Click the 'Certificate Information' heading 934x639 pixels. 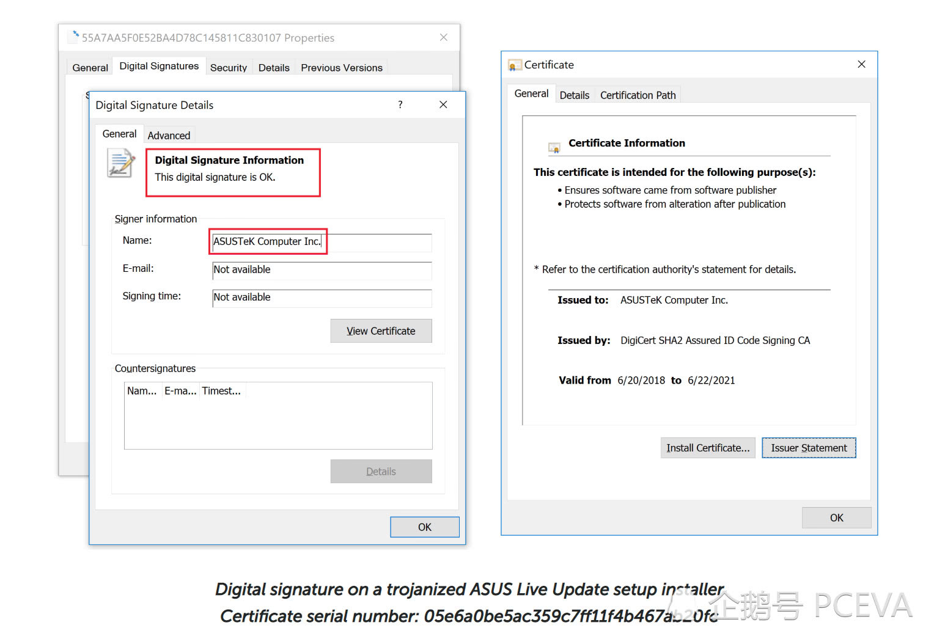627,143
